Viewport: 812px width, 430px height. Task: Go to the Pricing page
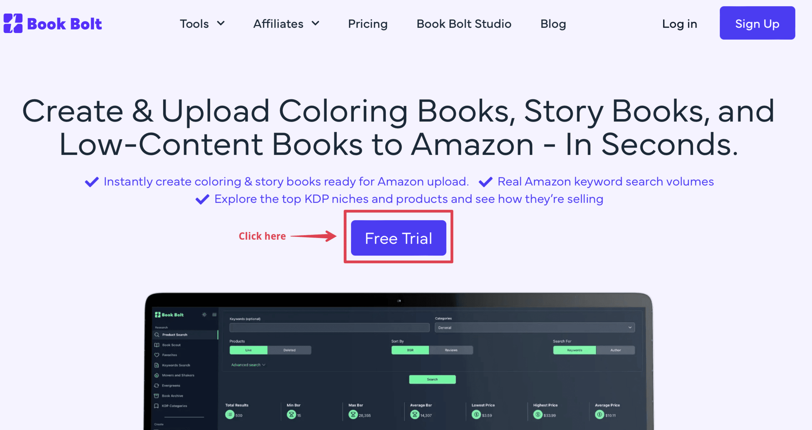[368, 24]
